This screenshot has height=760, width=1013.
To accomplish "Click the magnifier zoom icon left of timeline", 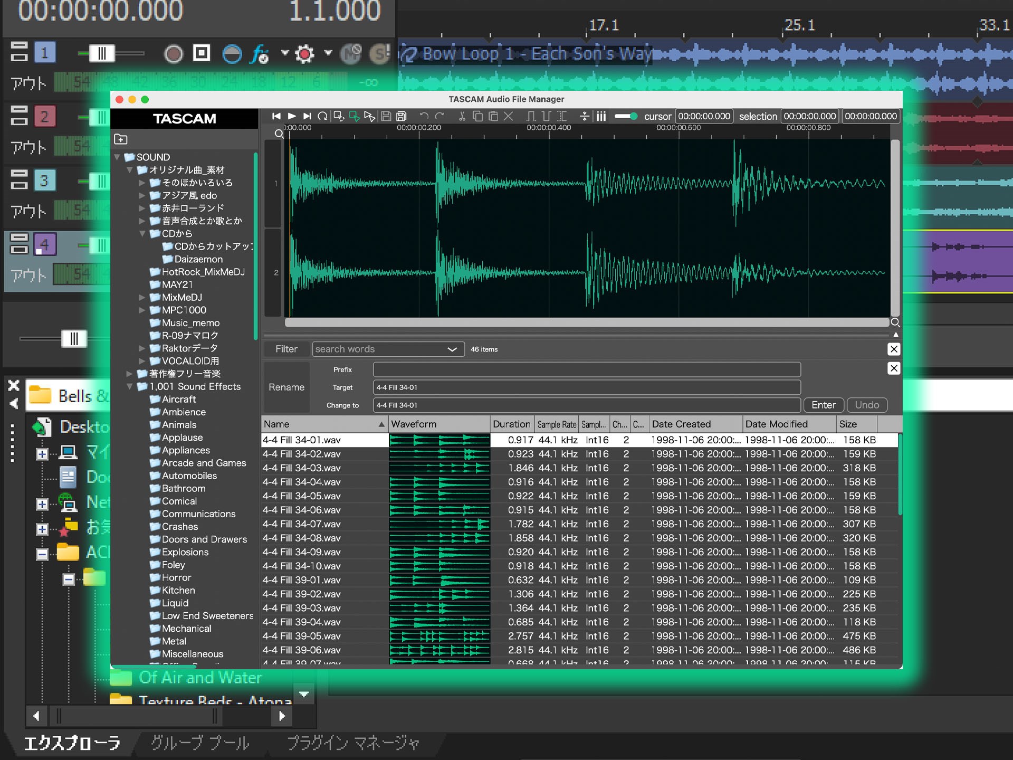I will 279,134.
